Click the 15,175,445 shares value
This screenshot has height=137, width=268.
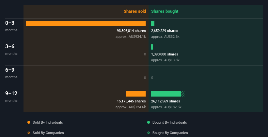click(x=131, y=101)
